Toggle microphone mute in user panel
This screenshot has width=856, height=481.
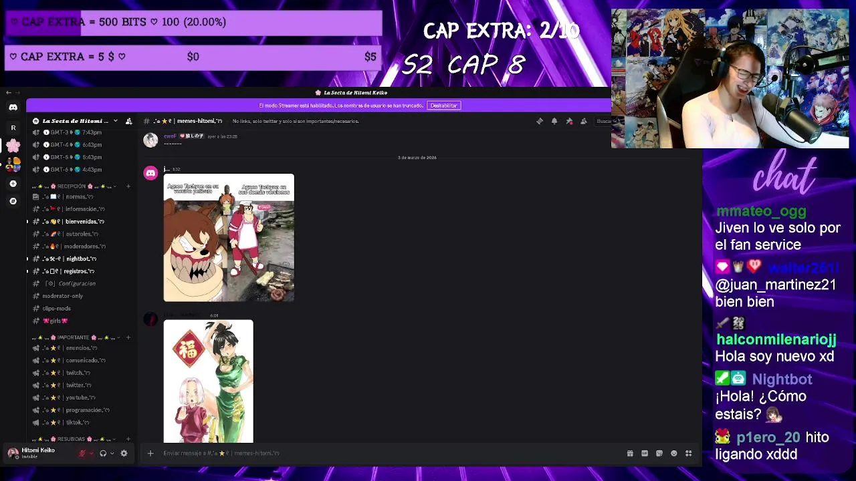click(x=82, y=453)
